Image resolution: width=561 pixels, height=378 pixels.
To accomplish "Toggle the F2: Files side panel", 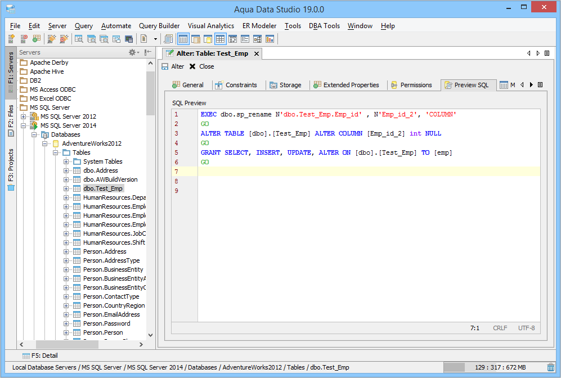I will 11,120.
